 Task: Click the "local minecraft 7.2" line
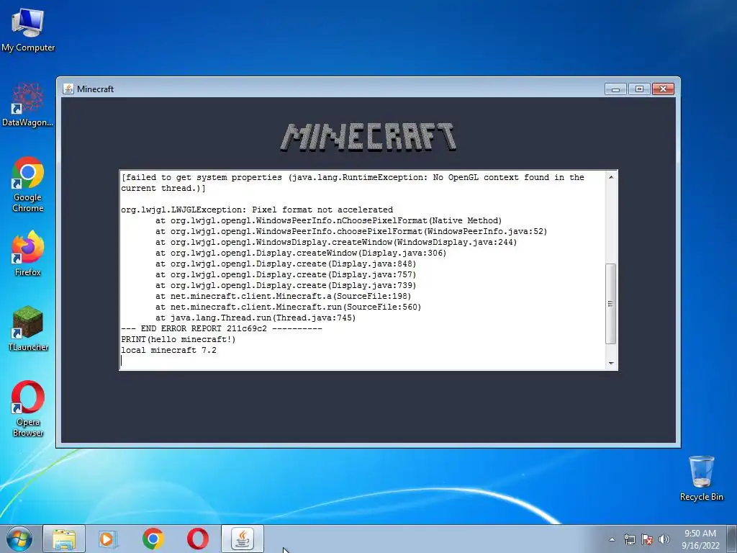click(168, 351)
